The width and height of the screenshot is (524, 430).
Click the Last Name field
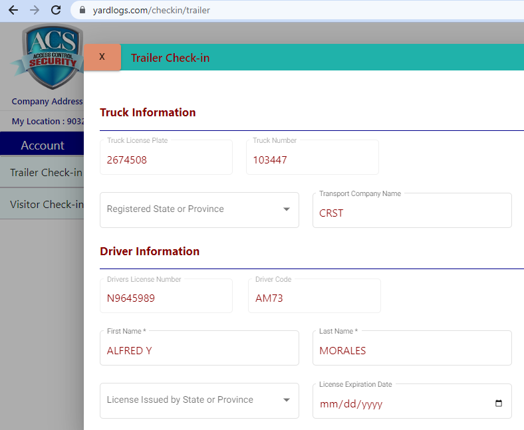point(412,348)
